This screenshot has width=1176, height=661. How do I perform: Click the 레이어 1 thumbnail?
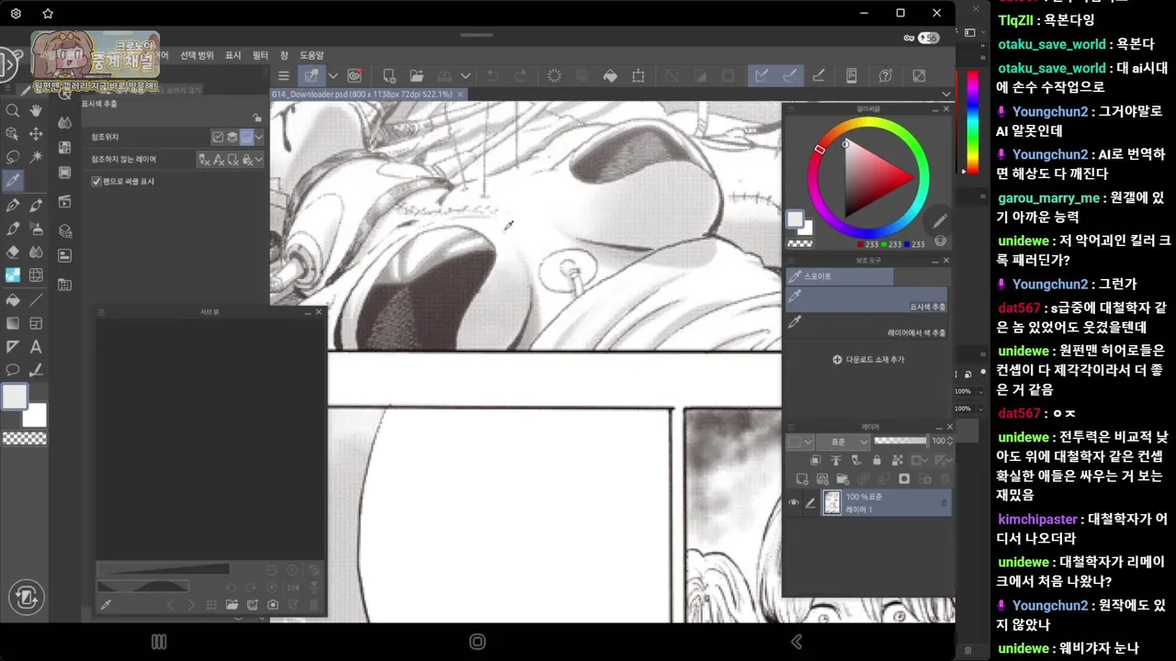831,502
